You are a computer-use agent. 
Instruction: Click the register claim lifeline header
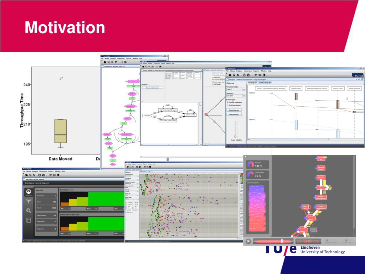[296, 88]
